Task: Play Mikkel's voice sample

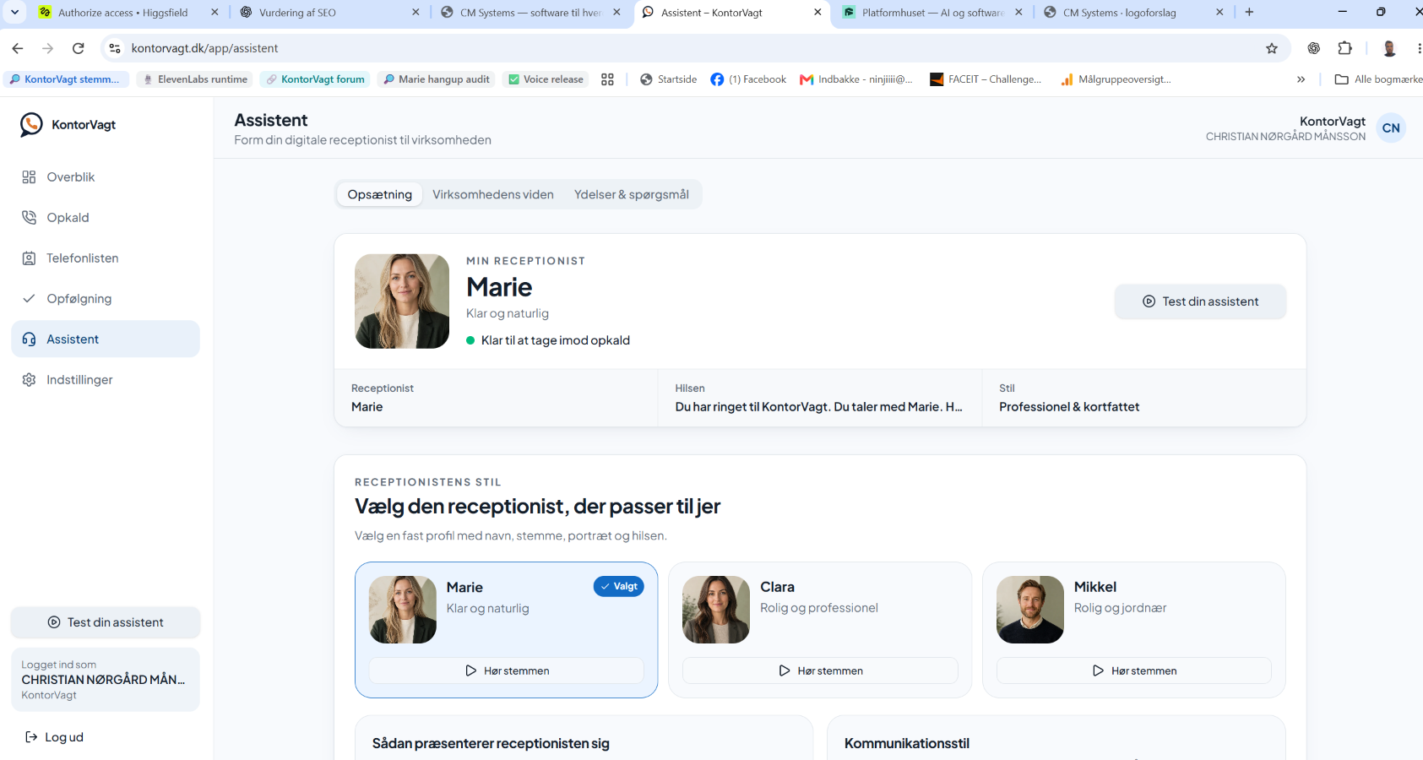Action: (1134, 670)
